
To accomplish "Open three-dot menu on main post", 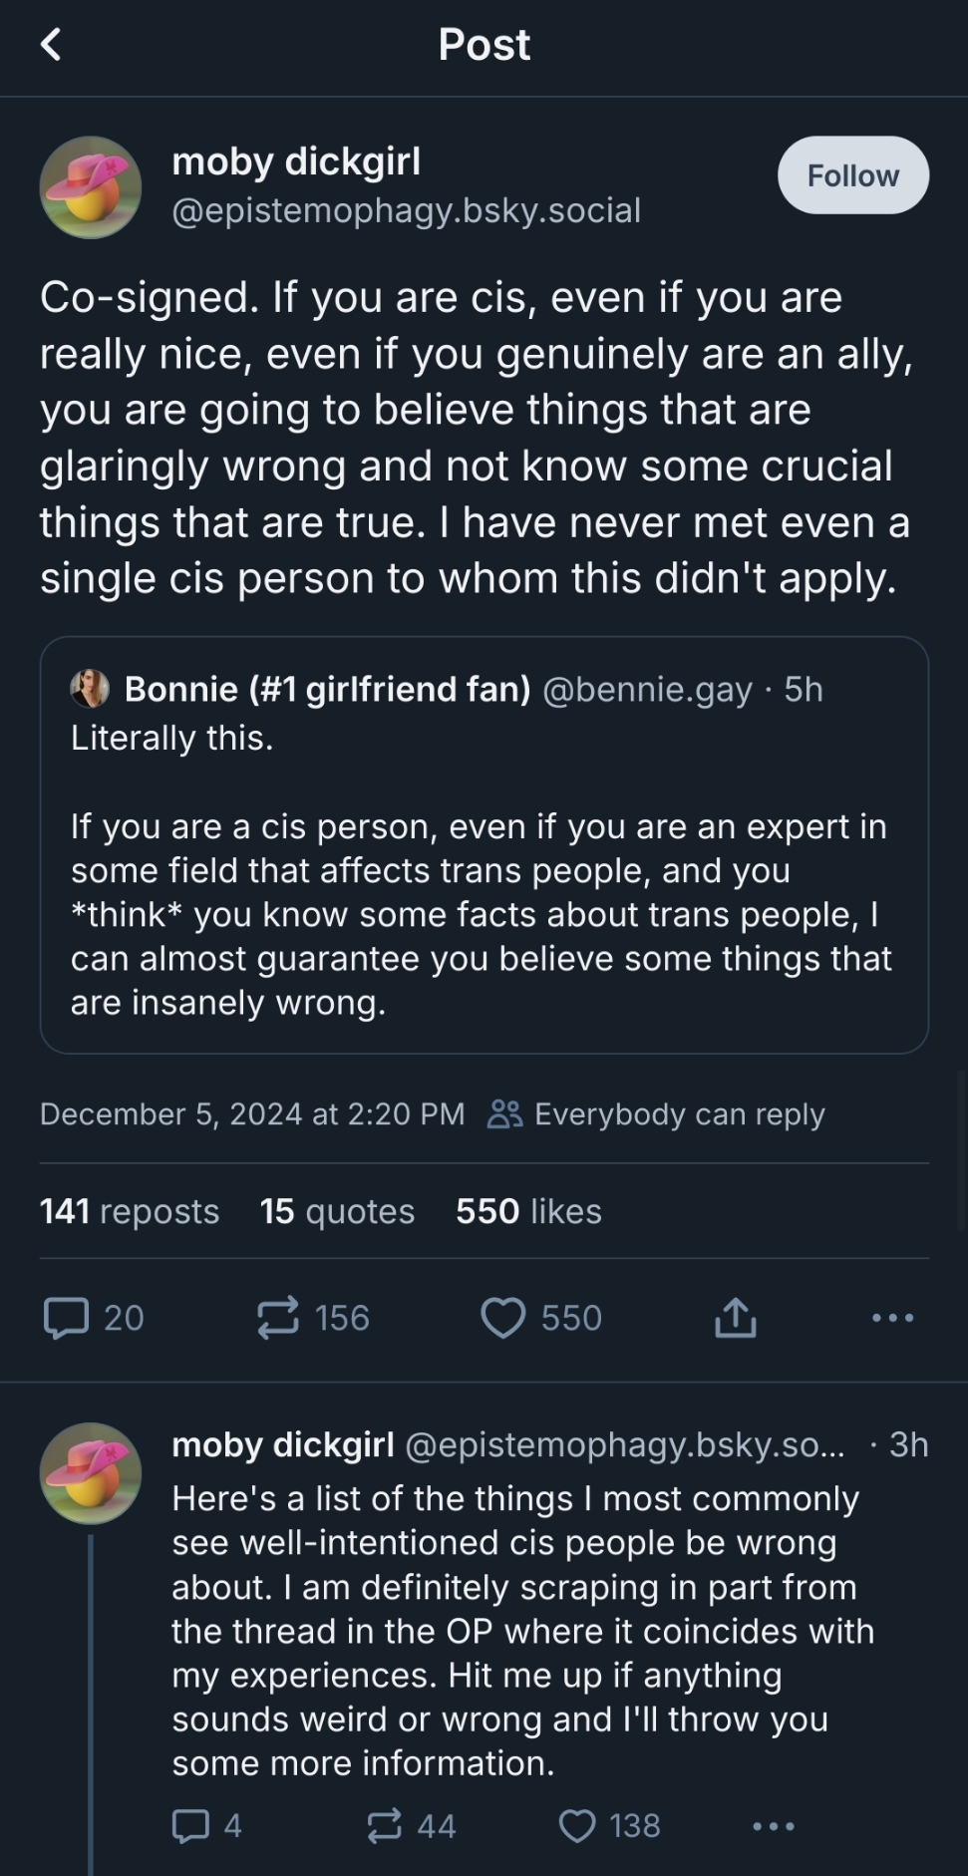I will 892,1318.
